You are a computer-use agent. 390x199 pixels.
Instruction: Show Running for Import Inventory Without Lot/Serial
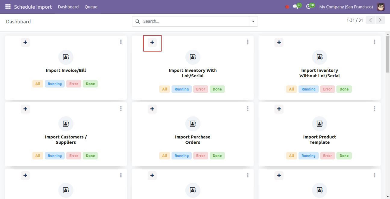click(x=308, y=89)
